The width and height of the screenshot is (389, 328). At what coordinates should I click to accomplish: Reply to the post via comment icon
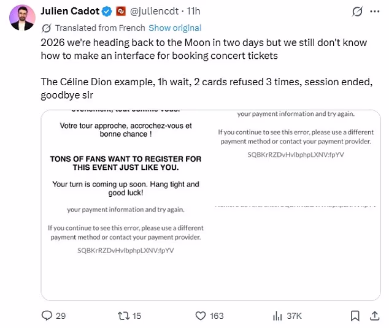[47, 316]
